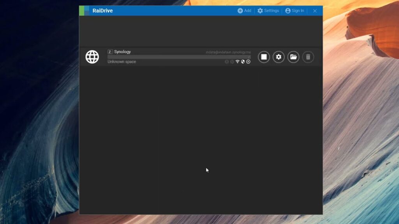Click the RaiDrive title bar label
The height and width of the screenshot is (224, 399).
pos(102,10)
